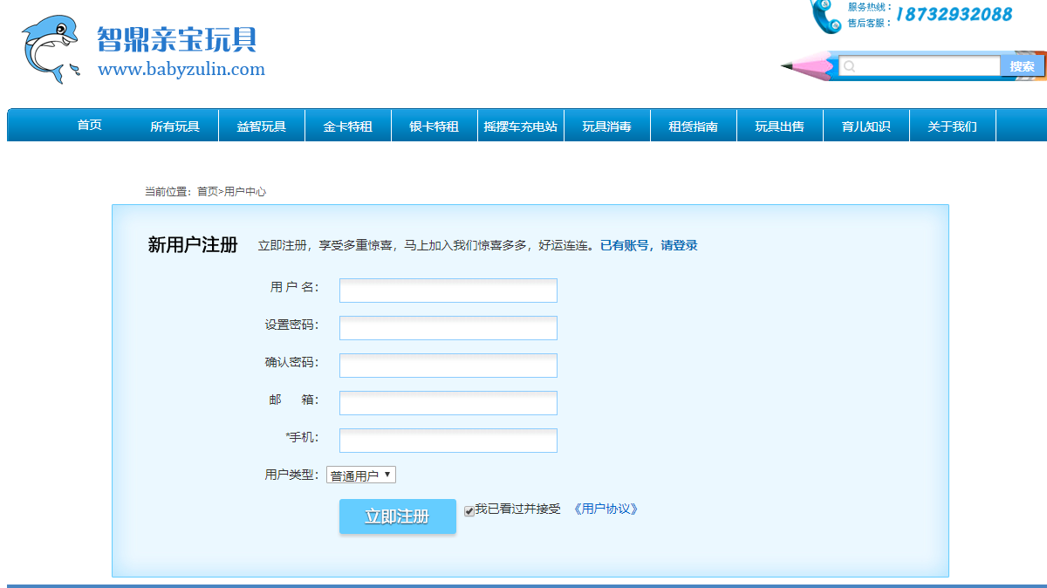The width and height of the screenshot is (1047, 588).
Task: Click the 售后客服 label
Action: 870,24
